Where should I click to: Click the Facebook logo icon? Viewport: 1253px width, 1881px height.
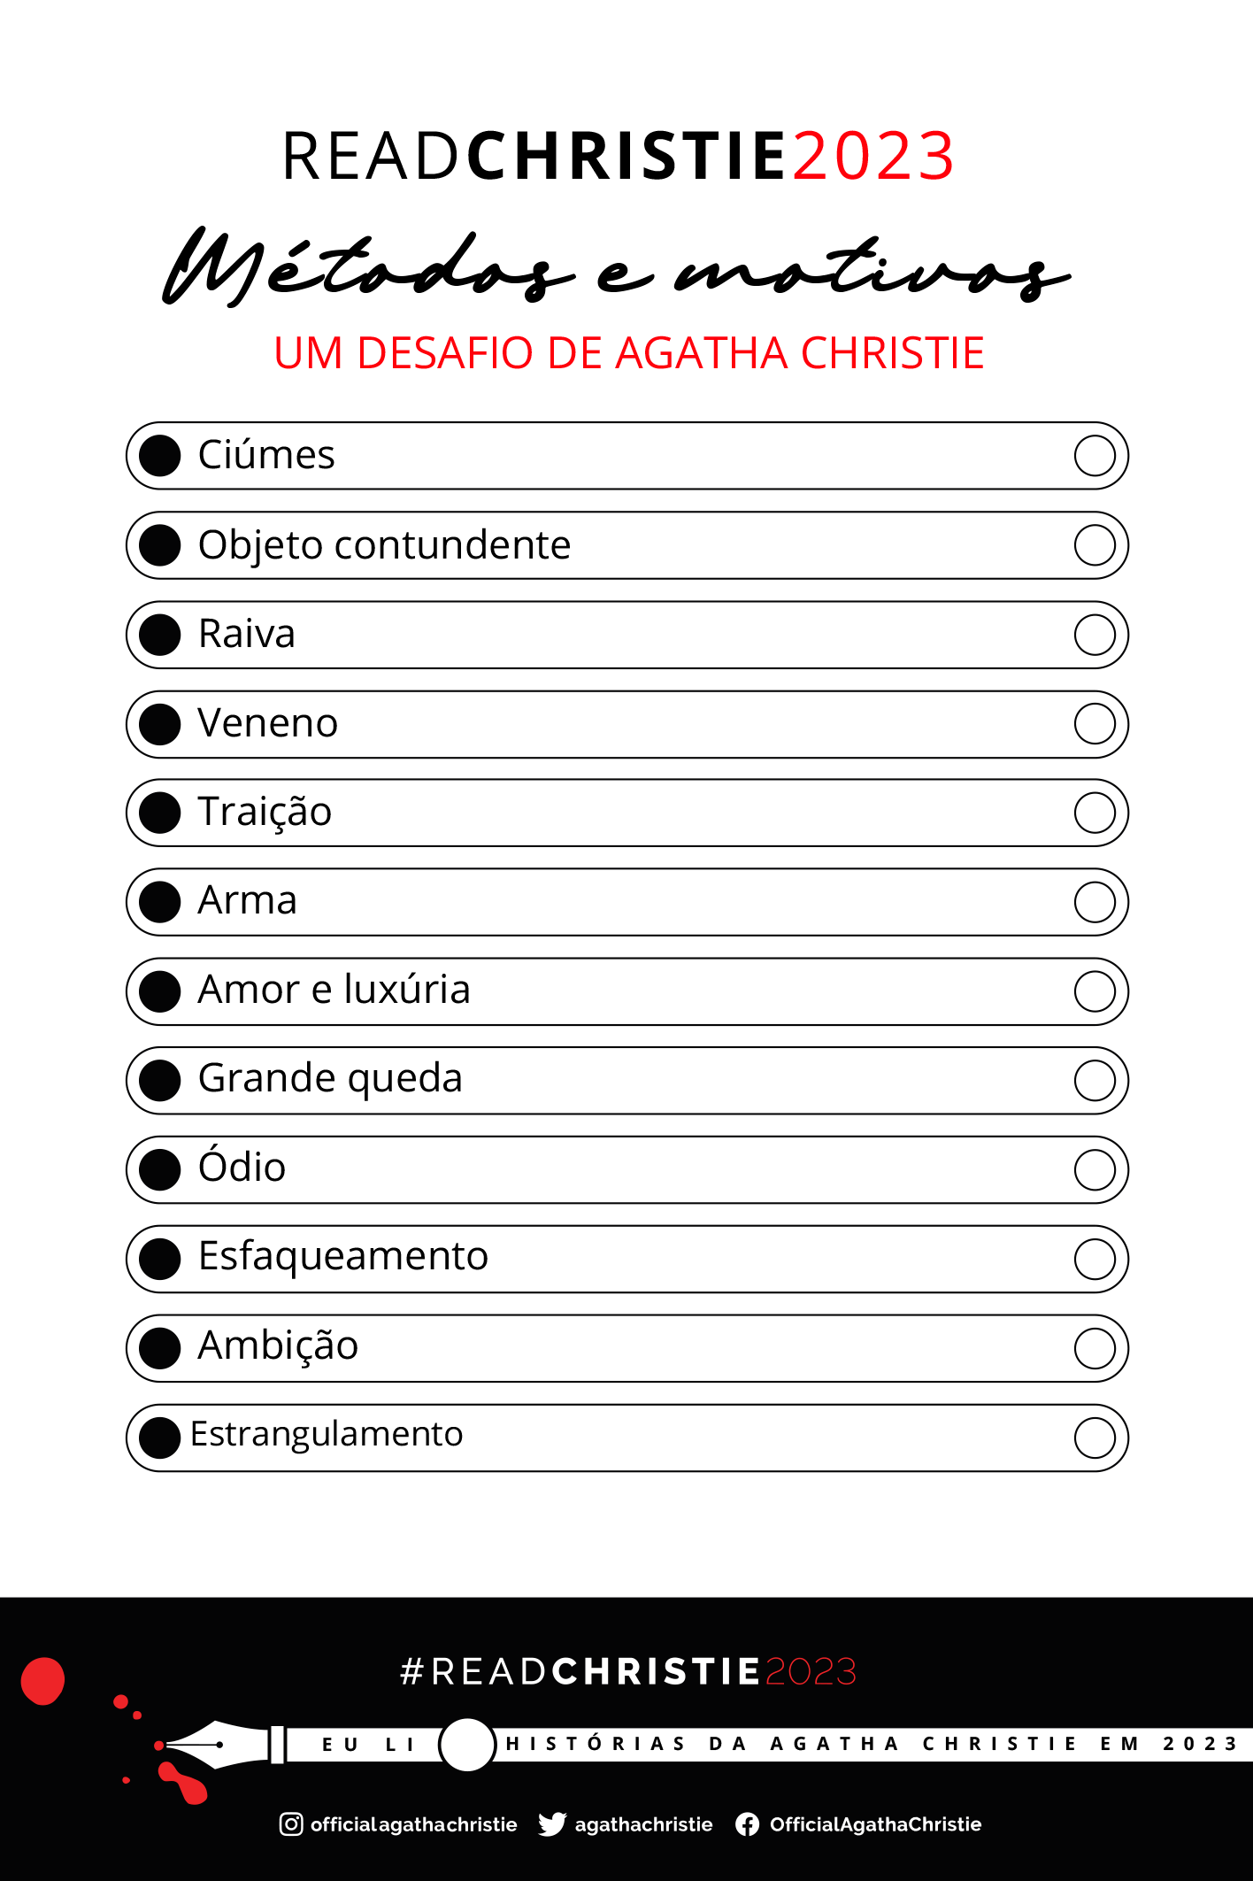(x=747, y=1824)
